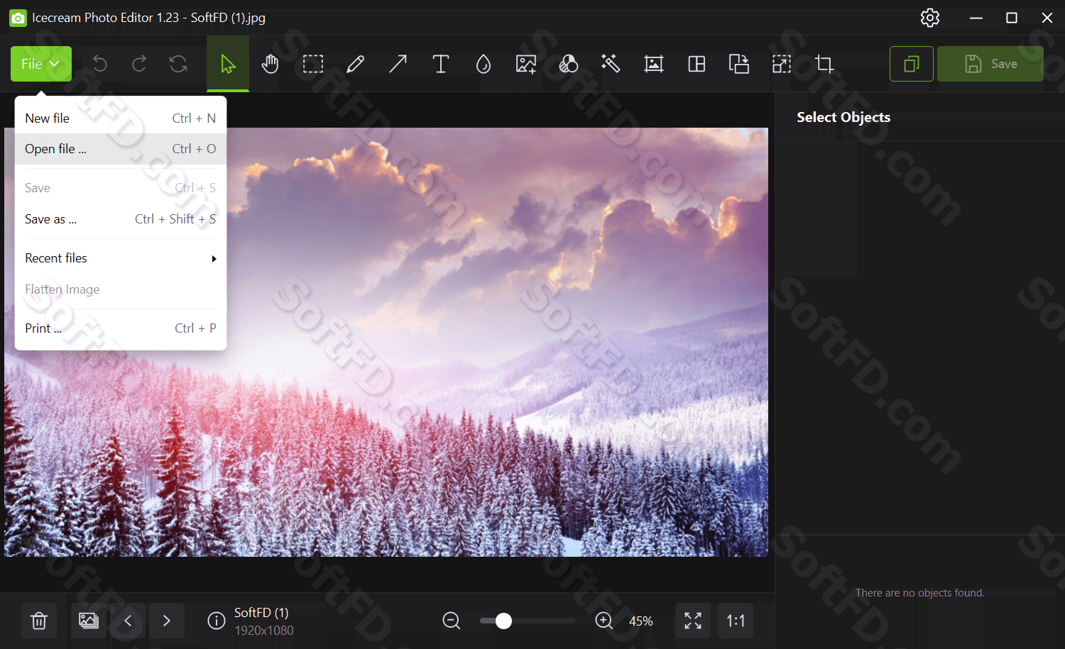The image size is (1065, 649).
Task: Open the image gallery icon in bottom bar
Action: point(89,621)
